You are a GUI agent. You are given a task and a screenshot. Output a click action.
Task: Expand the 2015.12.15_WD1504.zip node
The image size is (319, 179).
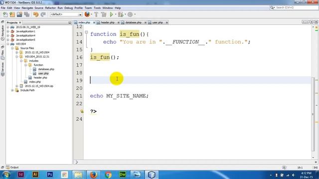[x=17, y=86]
